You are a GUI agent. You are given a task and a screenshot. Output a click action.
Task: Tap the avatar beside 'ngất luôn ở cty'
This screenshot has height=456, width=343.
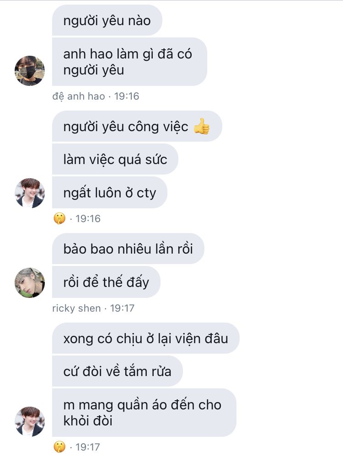pos(30,193)
